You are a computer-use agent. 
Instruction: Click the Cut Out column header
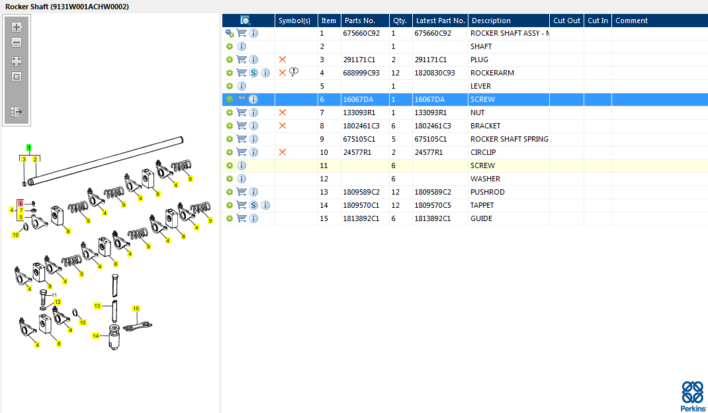pyautogui.click(x=566, y=21)
